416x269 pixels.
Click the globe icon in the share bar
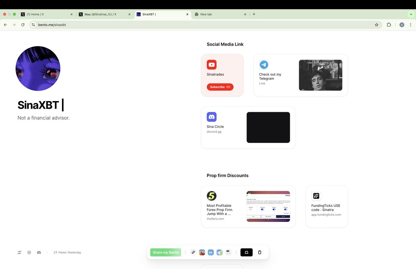click(x=219, y=252)
